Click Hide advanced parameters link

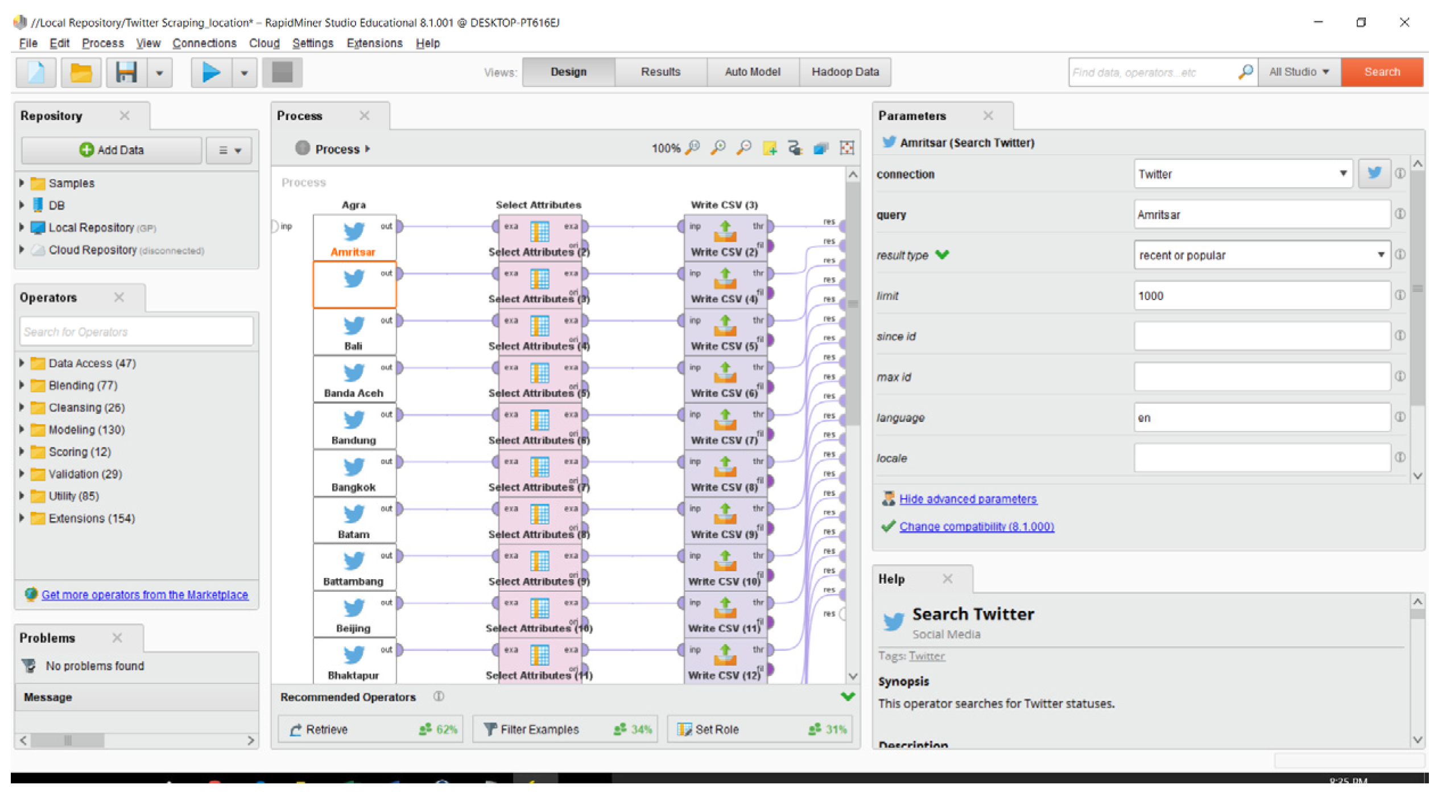point(968,499)
